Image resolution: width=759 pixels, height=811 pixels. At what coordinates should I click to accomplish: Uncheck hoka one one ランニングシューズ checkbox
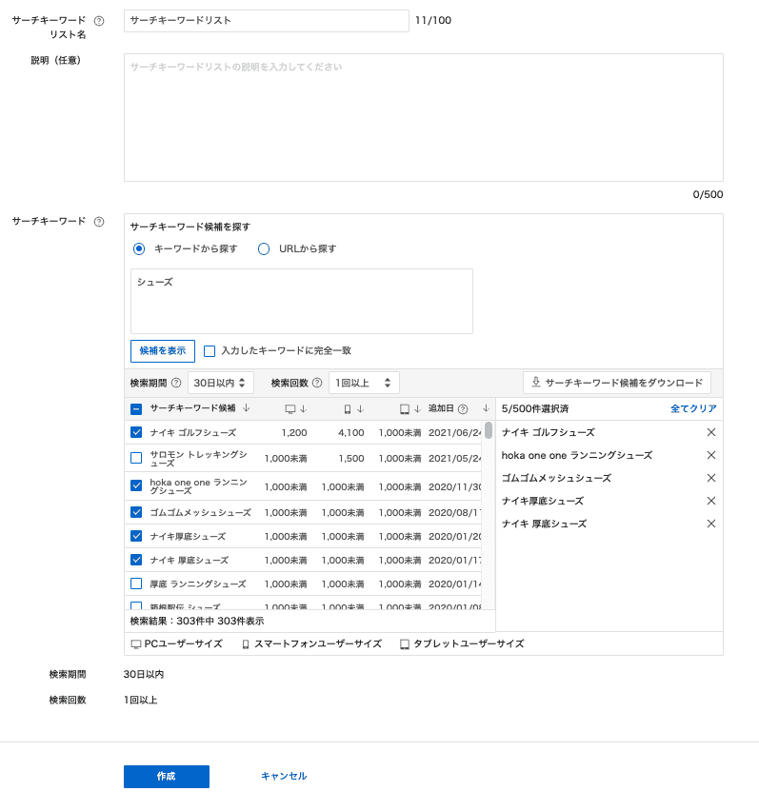[136, 485]
